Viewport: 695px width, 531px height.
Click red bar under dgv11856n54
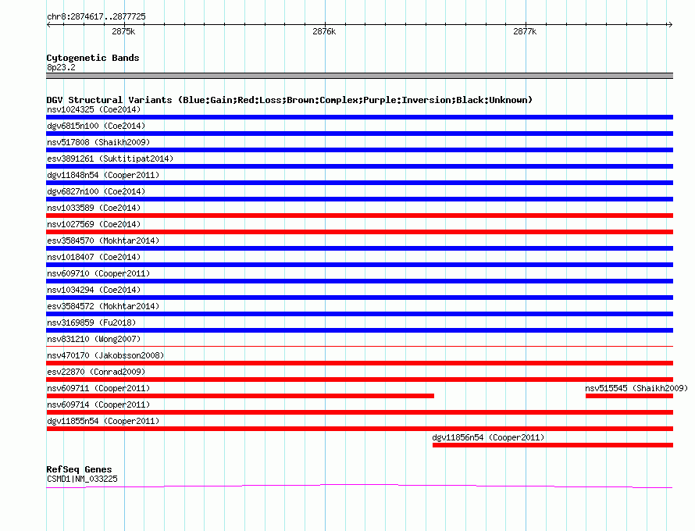pos(553,445)
